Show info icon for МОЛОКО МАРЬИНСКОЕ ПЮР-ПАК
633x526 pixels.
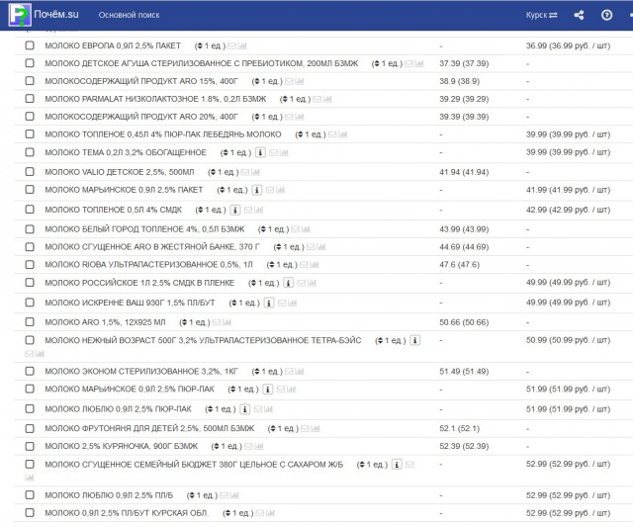(267, 390)
